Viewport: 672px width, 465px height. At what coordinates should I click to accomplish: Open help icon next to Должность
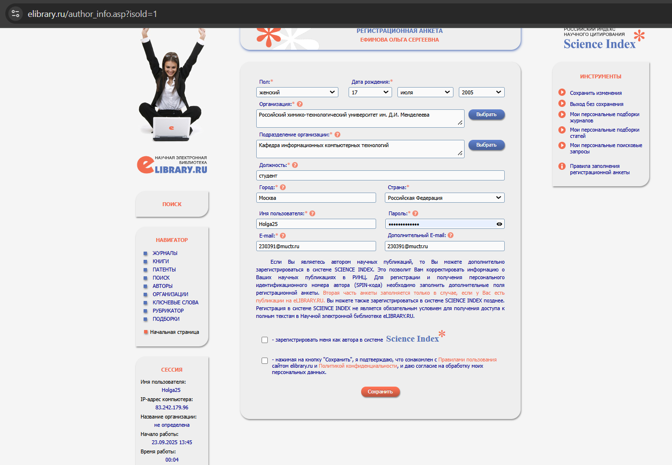[295, 165]
